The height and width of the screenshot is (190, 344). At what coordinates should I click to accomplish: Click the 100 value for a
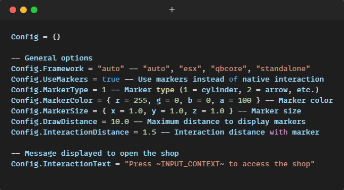pos(245,100)
